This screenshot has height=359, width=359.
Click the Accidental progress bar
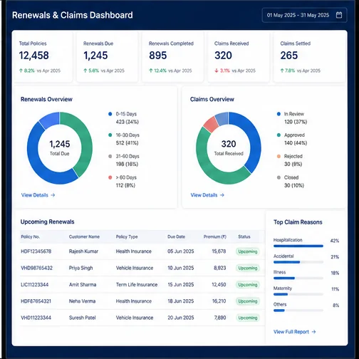(x=298, y=262)
